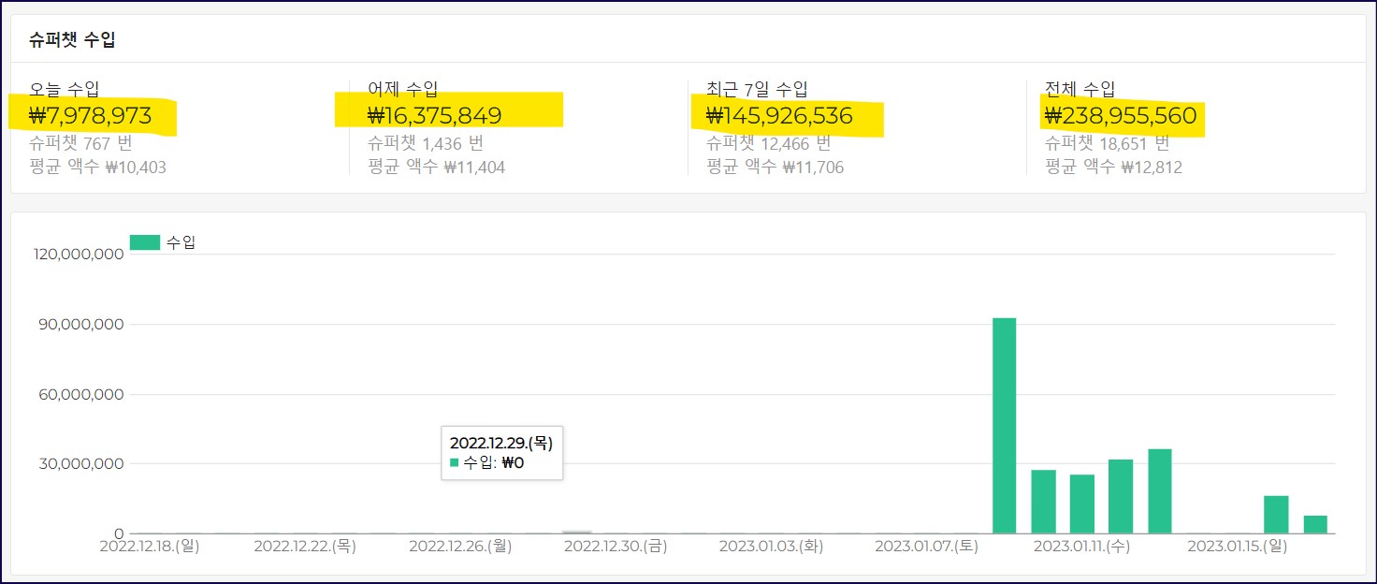
Task: Click the 90,000,000 y-axis label
Action: [x=82, y=325]
